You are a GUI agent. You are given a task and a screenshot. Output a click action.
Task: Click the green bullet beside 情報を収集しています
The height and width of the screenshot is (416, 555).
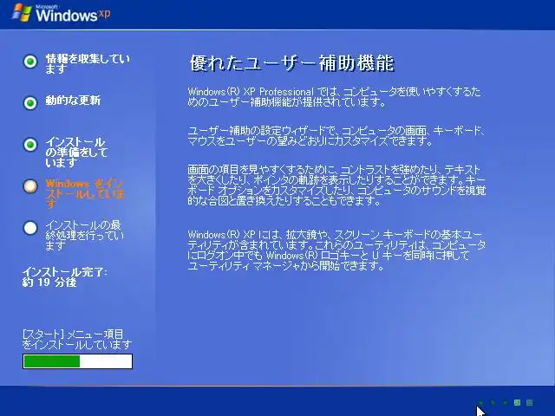(30, 62)
